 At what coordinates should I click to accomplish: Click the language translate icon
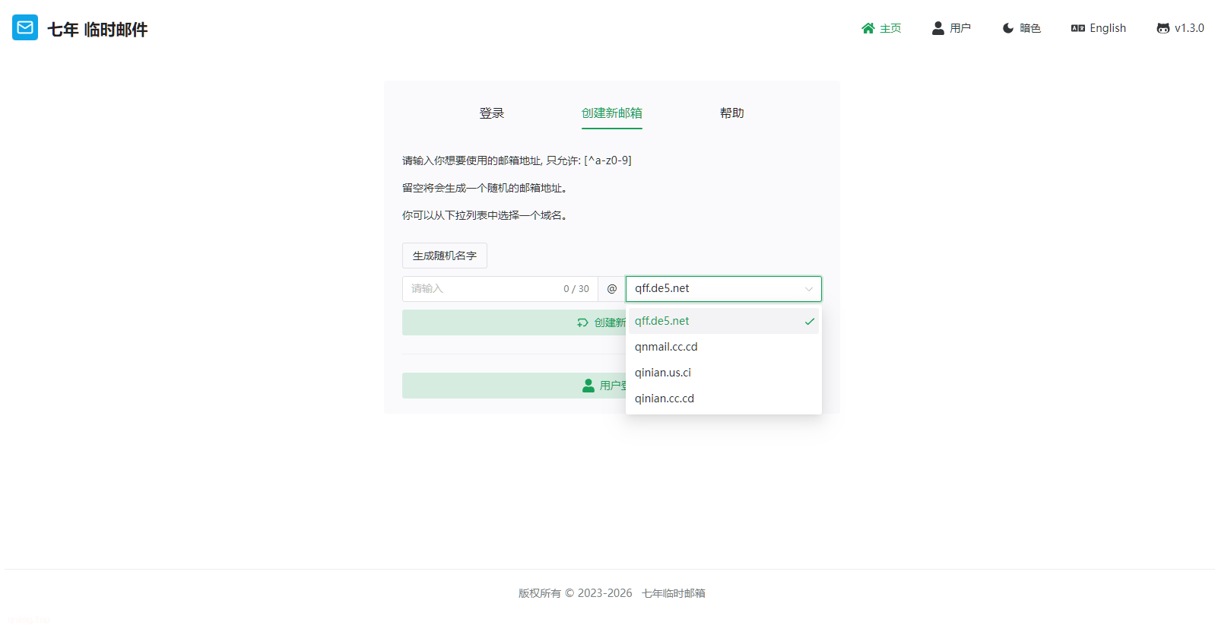tap(1077, 28)
